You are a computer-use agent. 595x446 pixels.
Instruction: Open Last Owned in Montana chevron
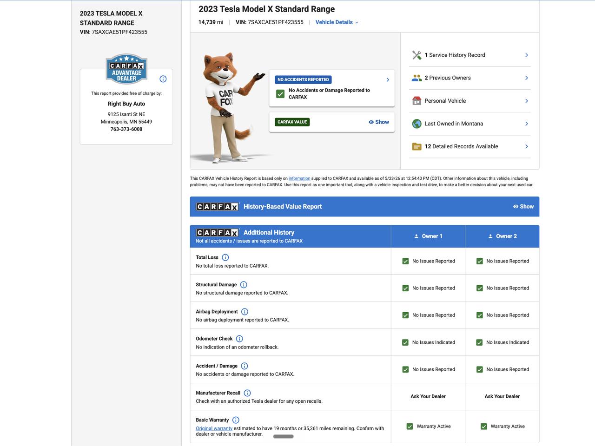pyautogui.click(x=527, y=124)
